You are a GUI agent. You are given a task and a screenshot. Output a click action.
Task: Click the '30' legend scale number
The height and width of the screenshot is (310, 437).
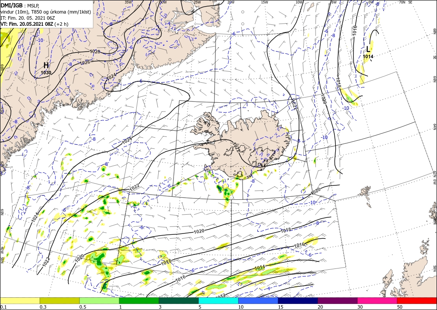[360, 307]
